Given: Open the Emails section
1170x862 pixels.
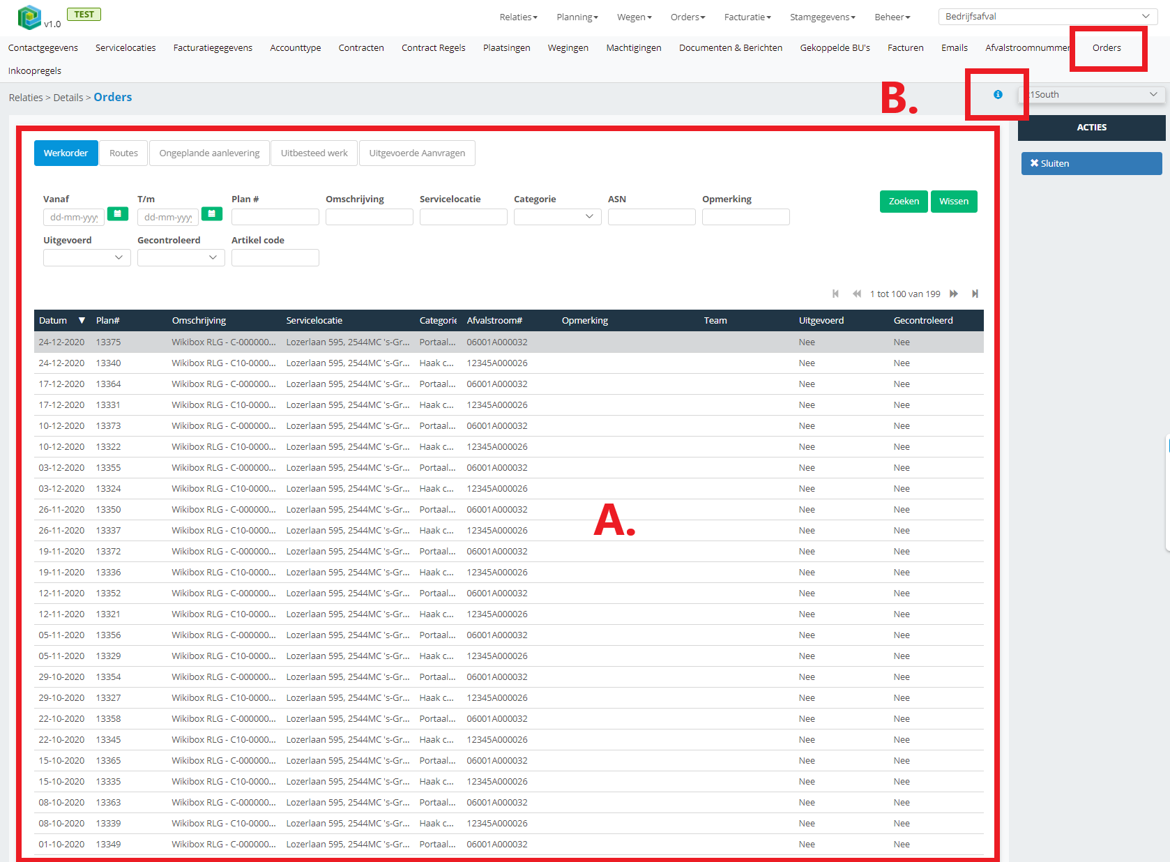Looking at the screenshot, I should click(954, 47).
